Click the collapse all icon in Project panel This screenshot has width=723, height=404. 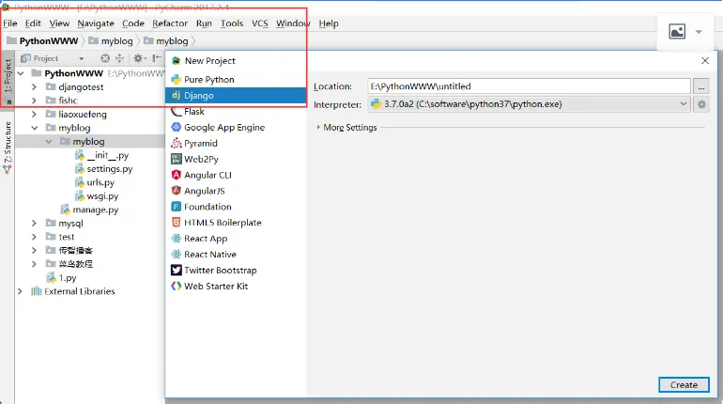click(119, 58)
